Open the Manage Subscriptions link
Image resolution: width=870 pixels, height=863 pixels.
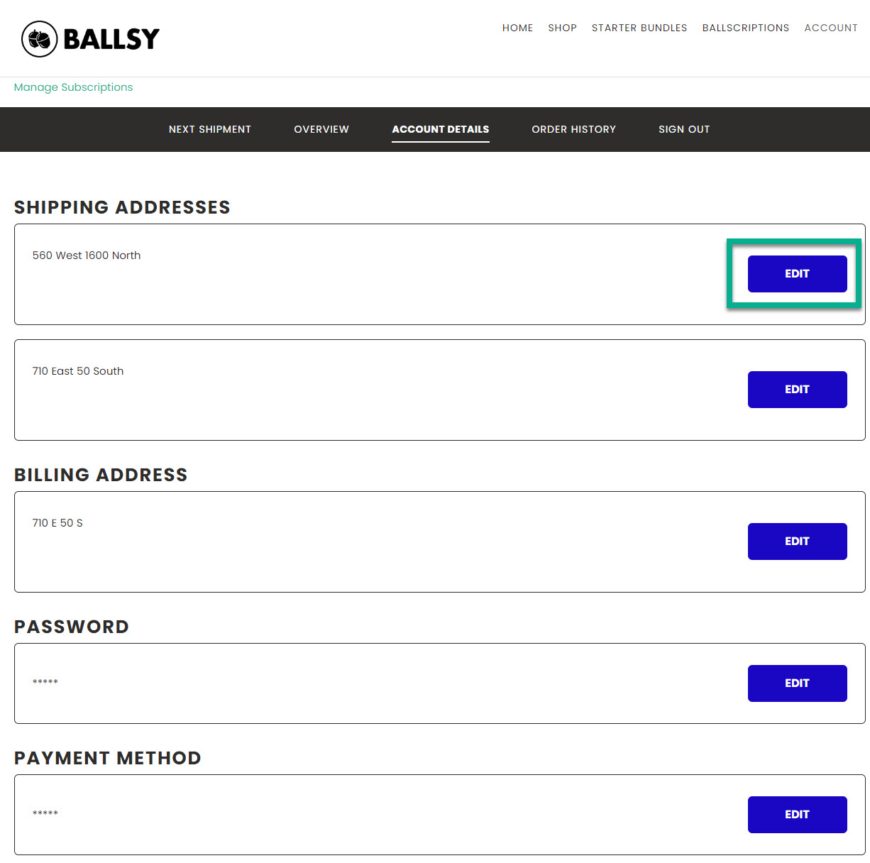[73, 87]
